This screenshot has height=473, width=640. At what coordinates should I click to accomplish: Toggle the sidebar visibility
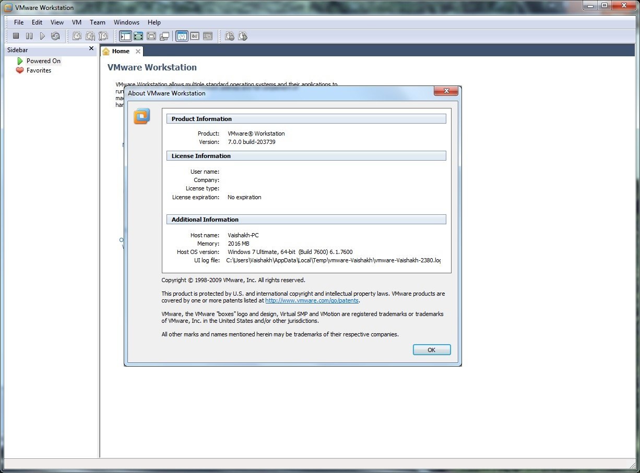coord(126,36)
